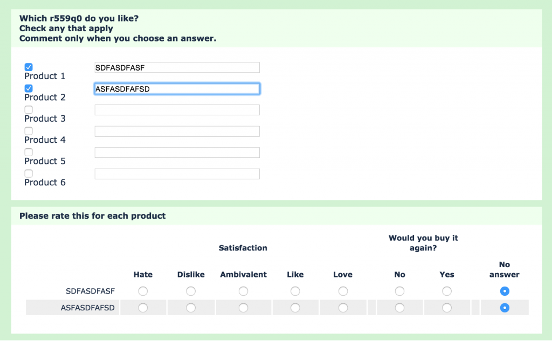This screenshot has height=341, width=552.
Task: Pick No answer for SDFASDFASF
Action: 505,291
